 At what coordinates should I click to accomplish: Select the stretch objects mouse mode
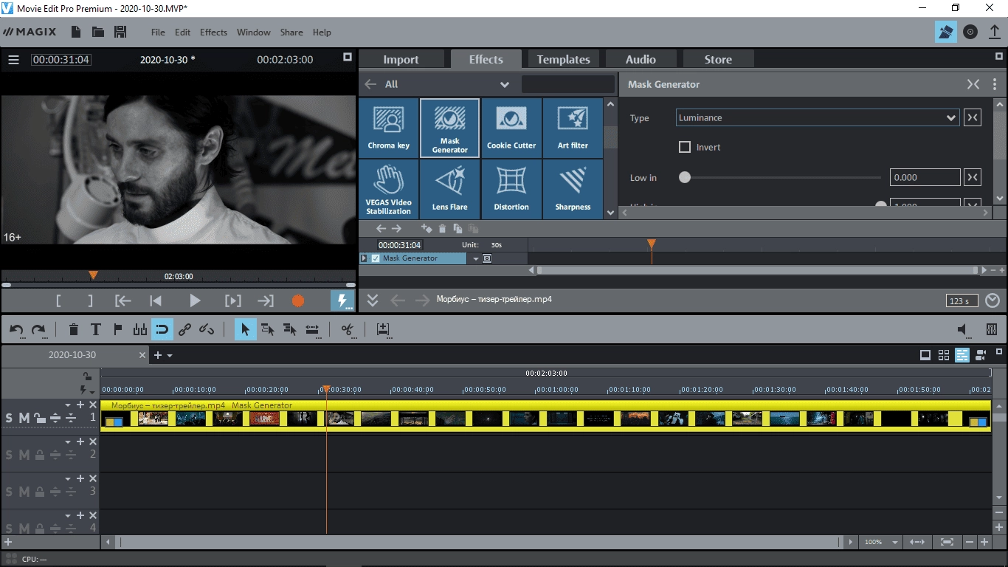coord(312,329)
